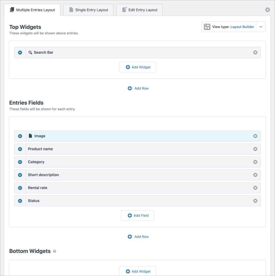Remove the Search Bar widget
The width and height of the screenshot is (275, 276).
click(255, 52)
